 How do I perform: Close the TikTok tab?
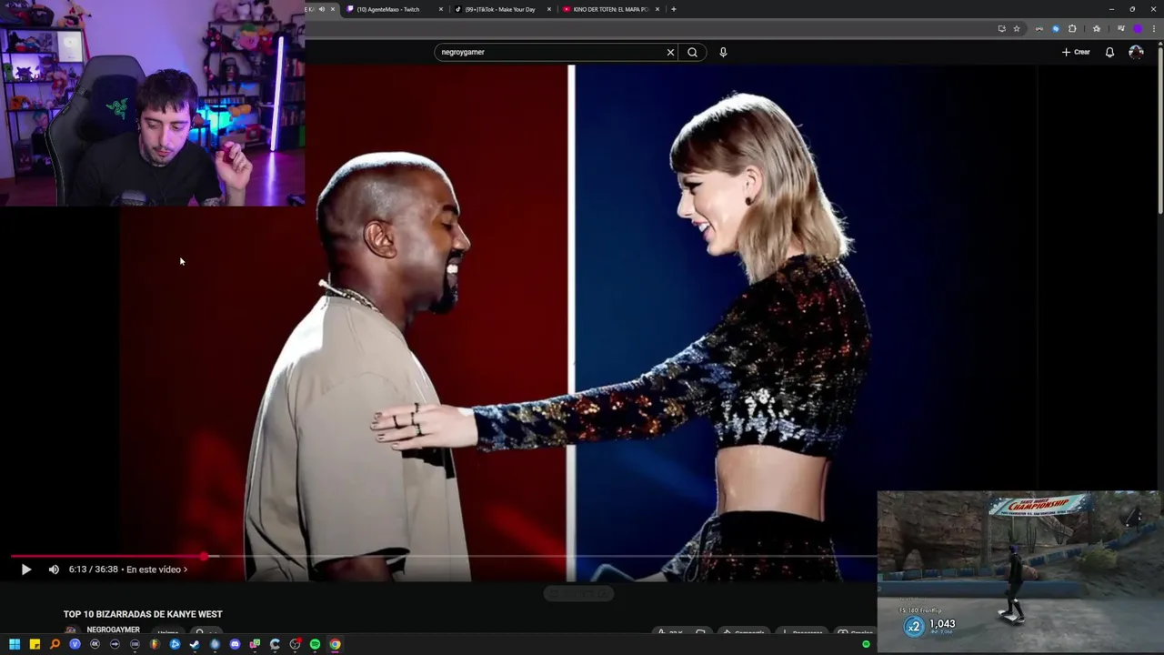click(549, 9)
